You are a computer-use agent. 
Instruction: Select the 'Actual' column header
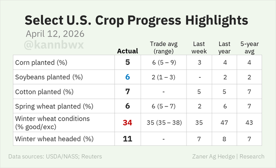pos(127,51)
